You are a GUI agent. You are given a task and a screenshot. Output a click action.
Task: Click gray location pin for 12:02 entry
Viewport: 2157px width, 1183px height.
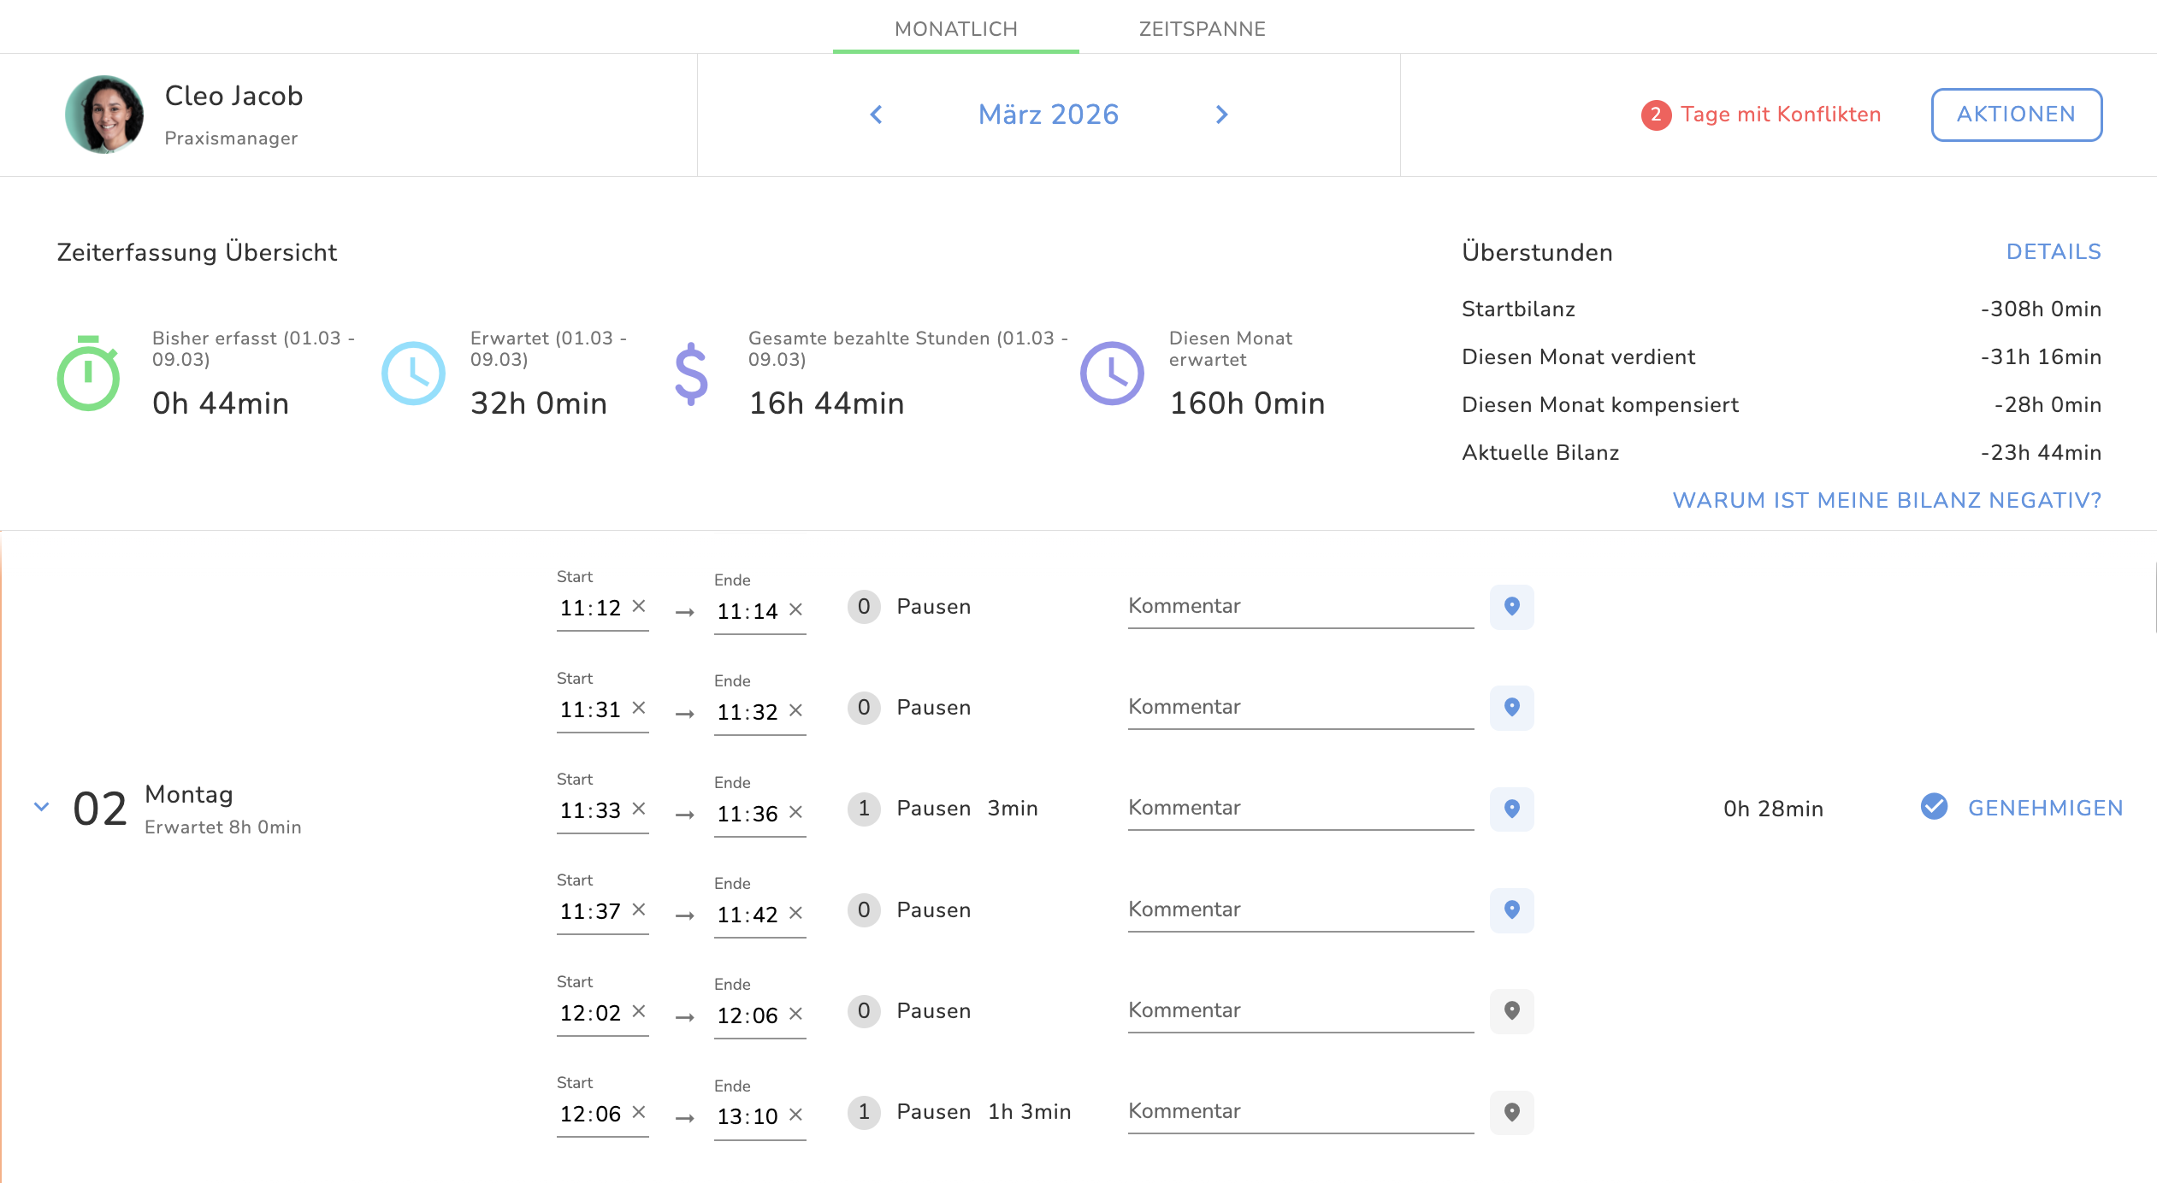[1511, 1010]
